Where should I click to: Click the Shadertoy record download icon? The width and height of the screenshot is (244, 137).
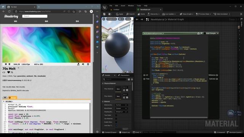(78, 64)
